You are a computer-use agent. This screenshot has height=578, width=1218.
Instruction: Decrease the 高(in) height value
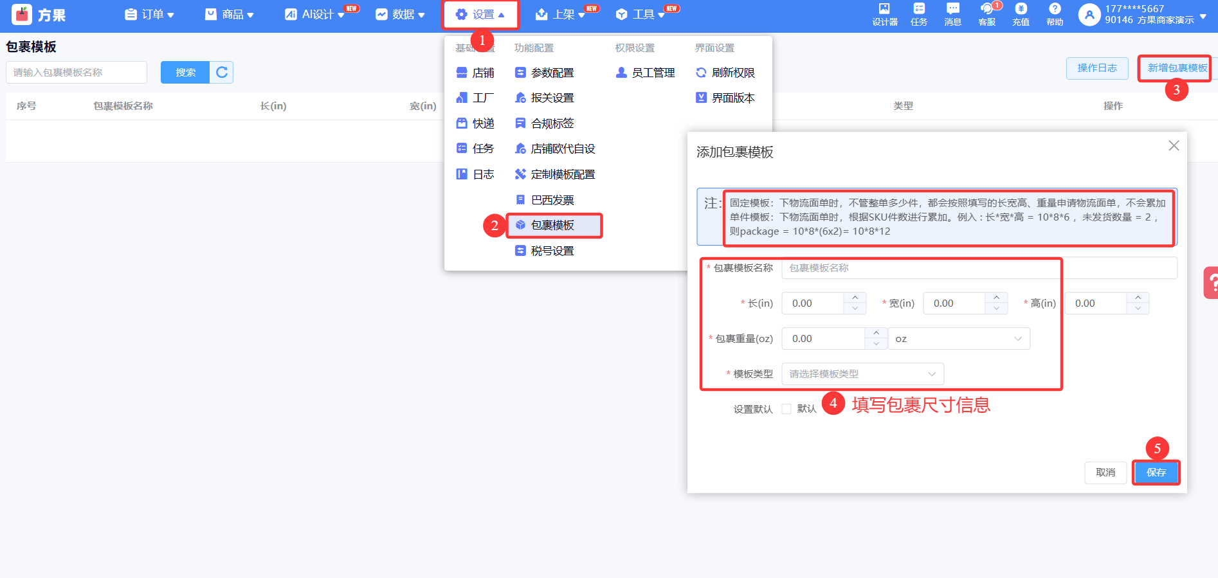tap(1138, 309)
